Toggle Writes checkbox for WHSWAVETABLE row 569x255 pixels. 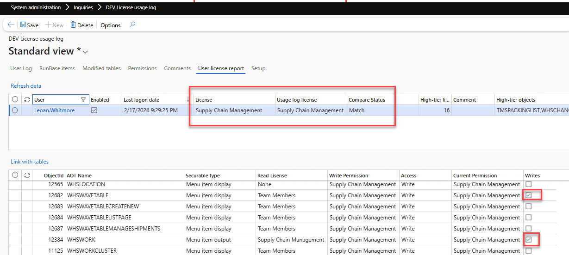[529, 195]
